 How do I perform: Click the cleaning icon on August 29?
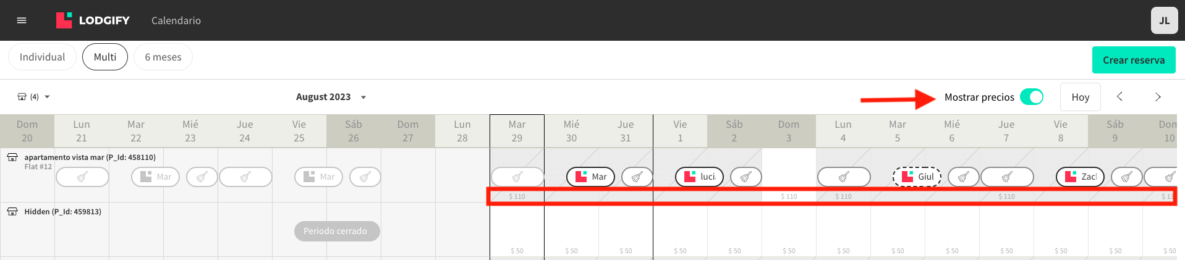tap(517, 177)
